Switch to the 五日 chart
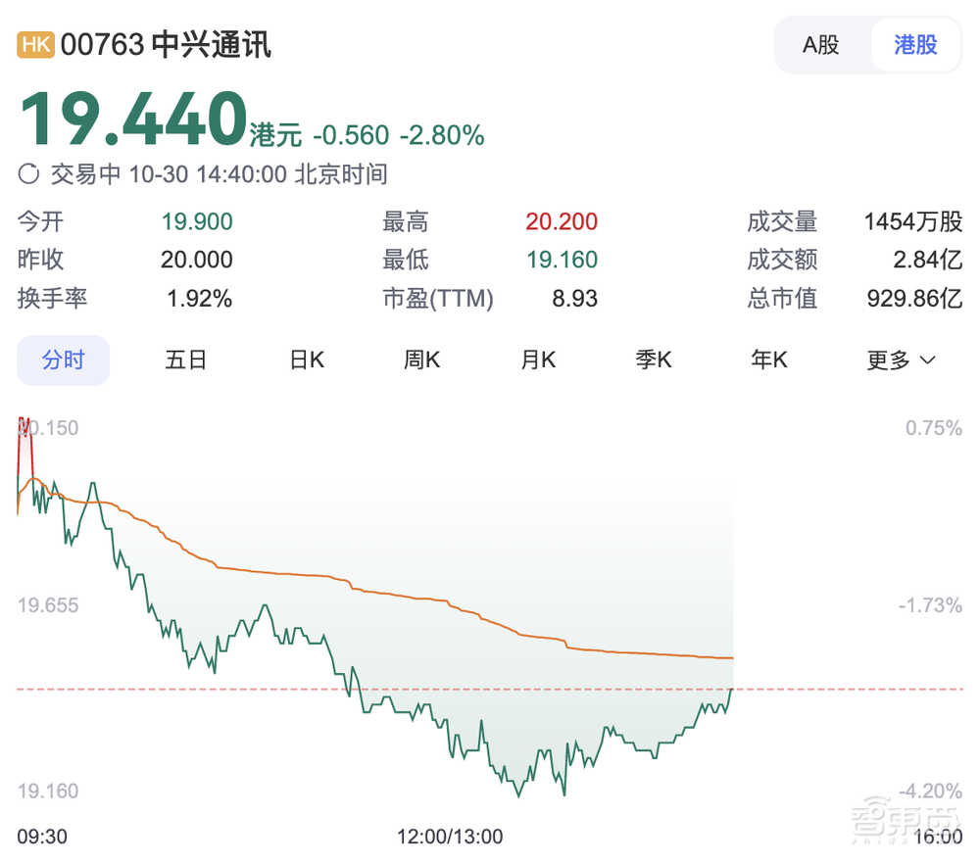This screenshot has width=980, height=863. (185, 360)
